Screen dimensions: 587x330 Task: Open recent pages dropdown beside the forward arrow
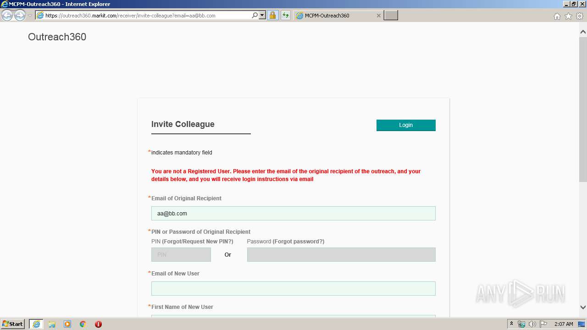[30, 16]
